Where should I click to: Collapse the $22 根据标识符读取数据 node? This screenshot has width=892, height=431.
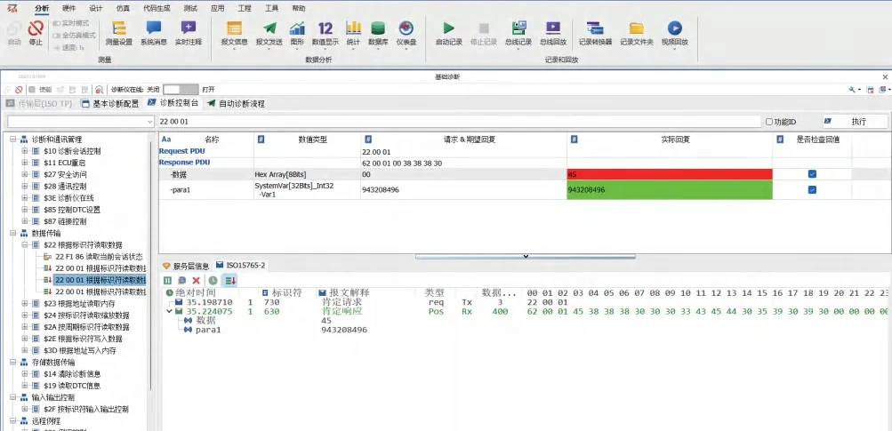(x=25, y=245)
